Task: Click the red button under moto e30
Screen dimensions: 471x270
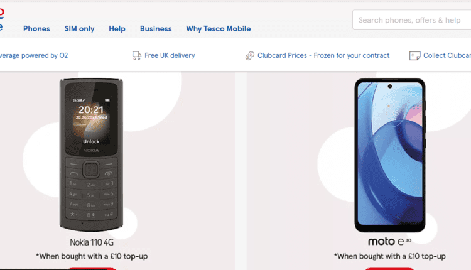Action: click(389, 269)
